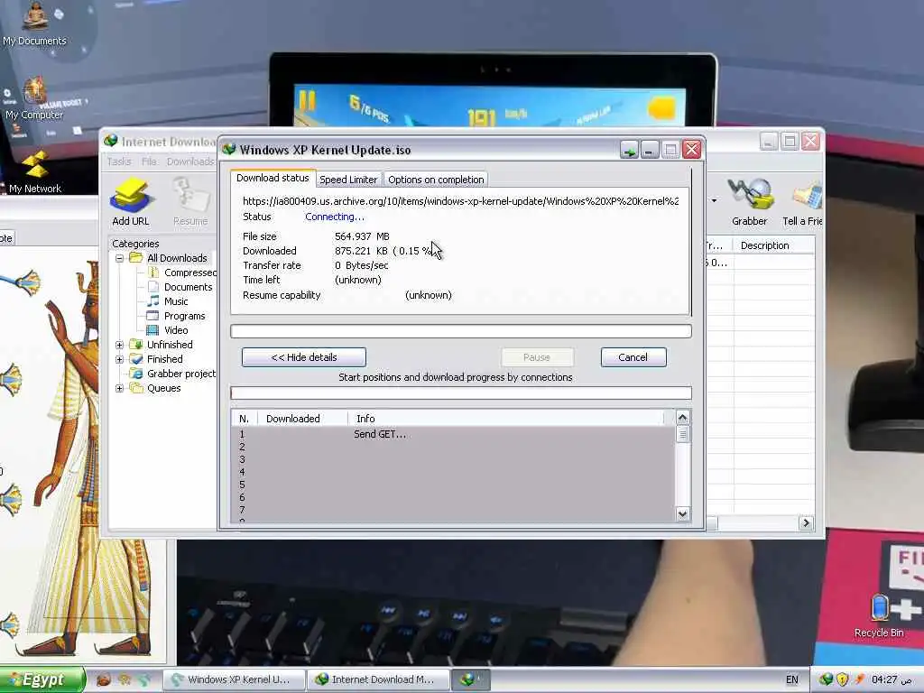This screenshot has height=693, width=924.
Task: Click the connections progress bar
Action: coord(461,393)
